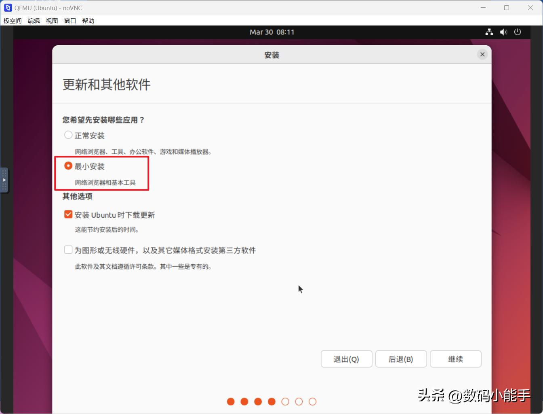Open the 编辑 menu
The height and width of the screenshot is (414, 543).
click(x=34, y=21)
